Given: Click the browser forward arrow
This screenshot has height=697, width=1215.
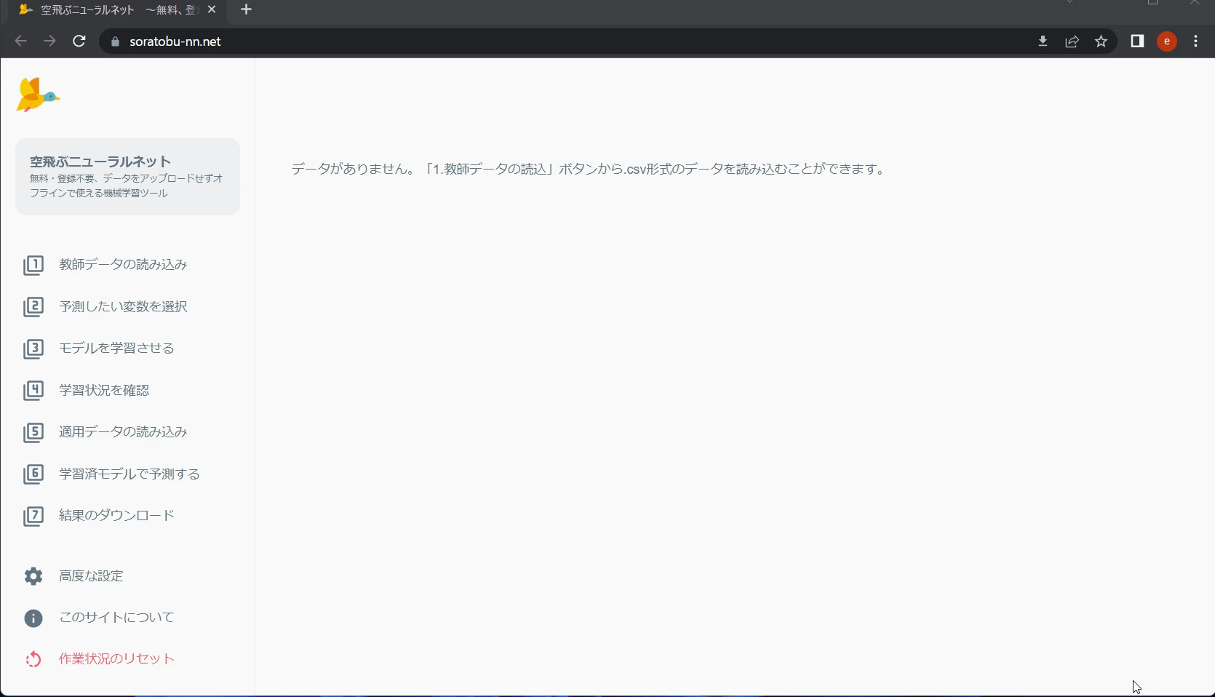Looking at the screenshot, I should click(x=49, y=41).
